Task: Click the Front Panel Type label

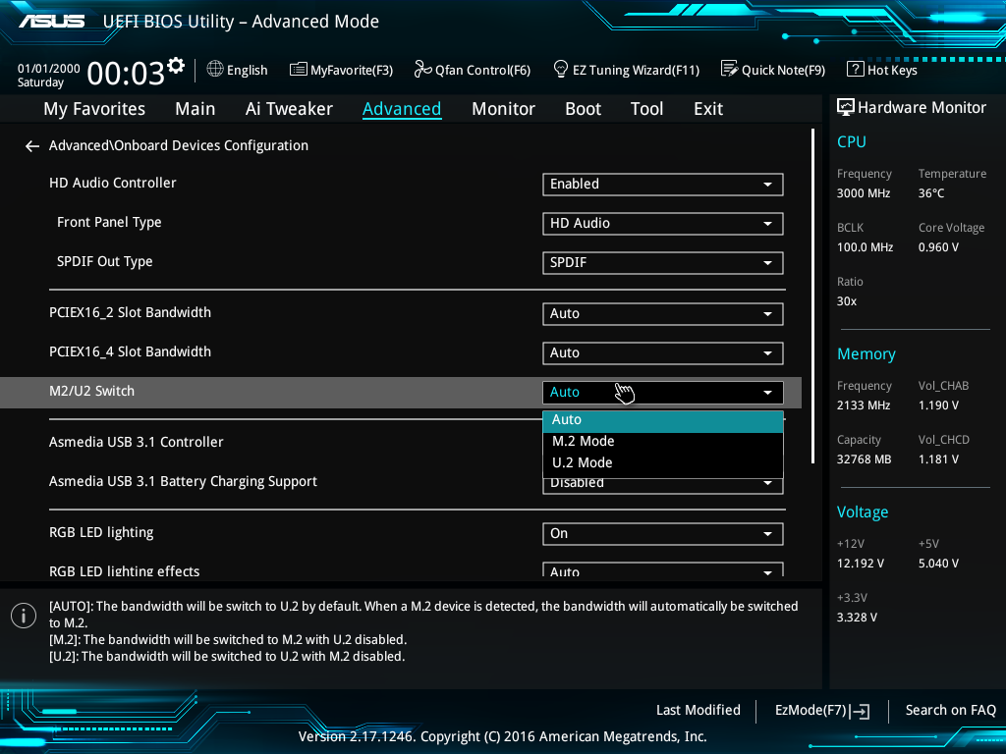Action: click(x=109, y=223)
